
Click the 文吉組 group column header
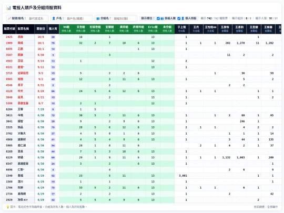[x=80, y=29]
